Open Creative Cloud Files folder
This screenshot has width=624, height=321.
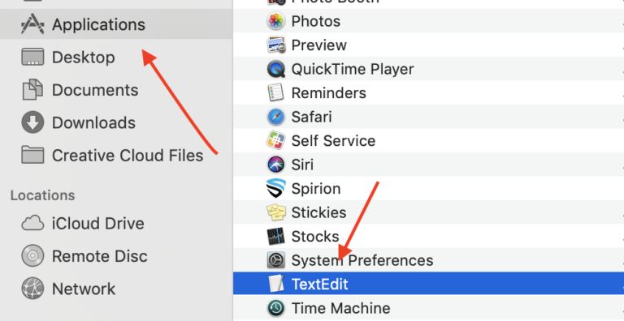coord(116,155)
